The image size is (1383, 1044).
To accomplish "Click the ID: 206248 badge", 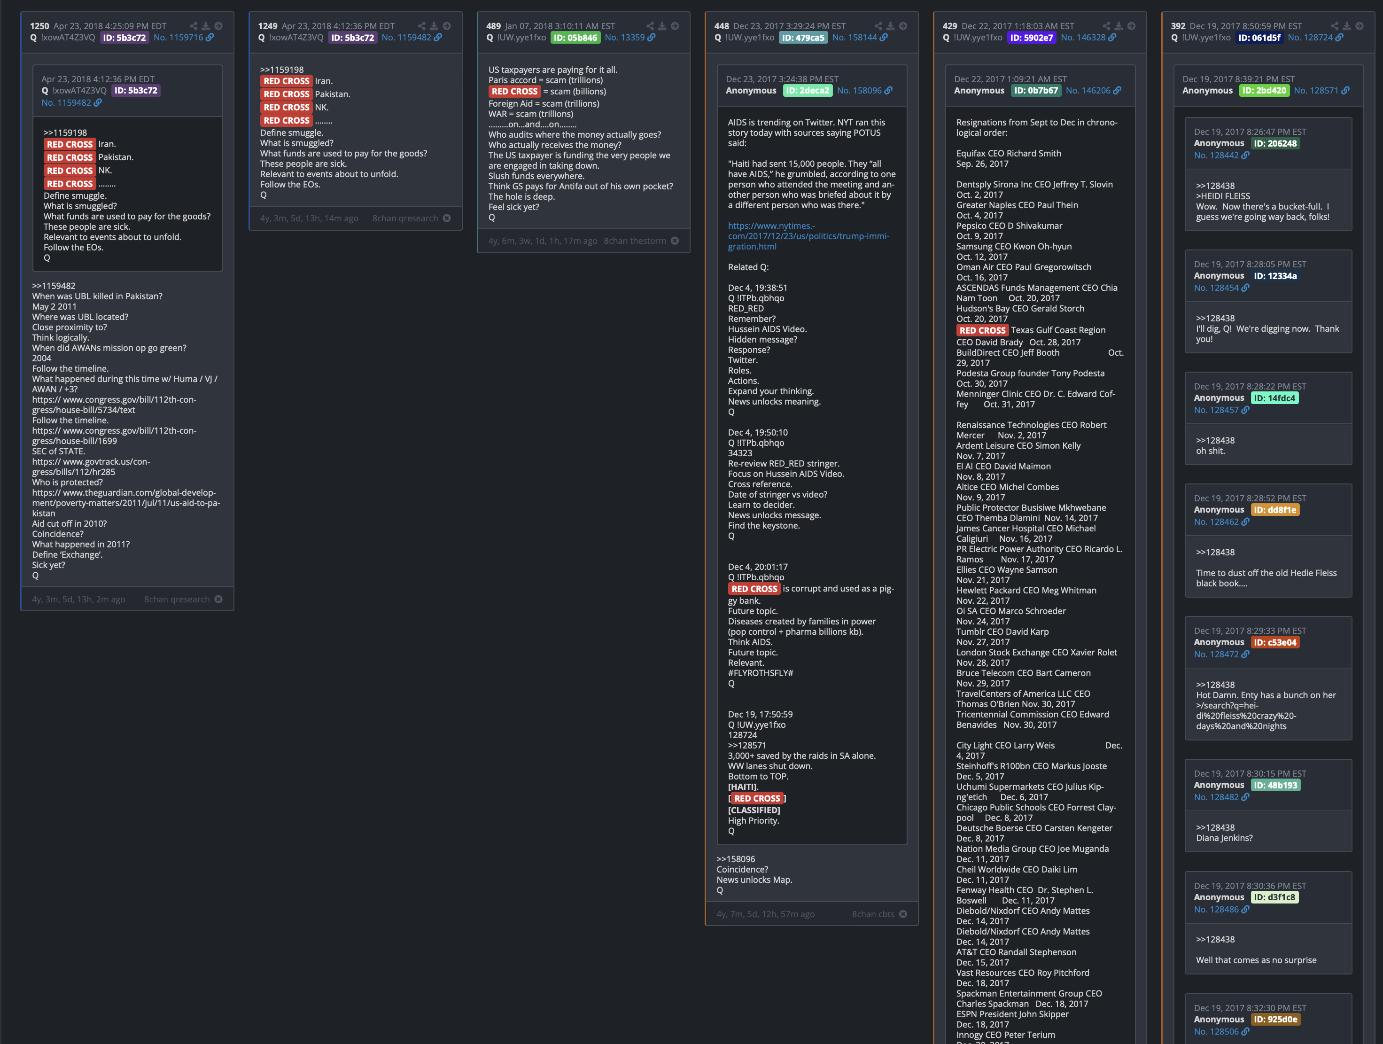I will pos(1275,144).
